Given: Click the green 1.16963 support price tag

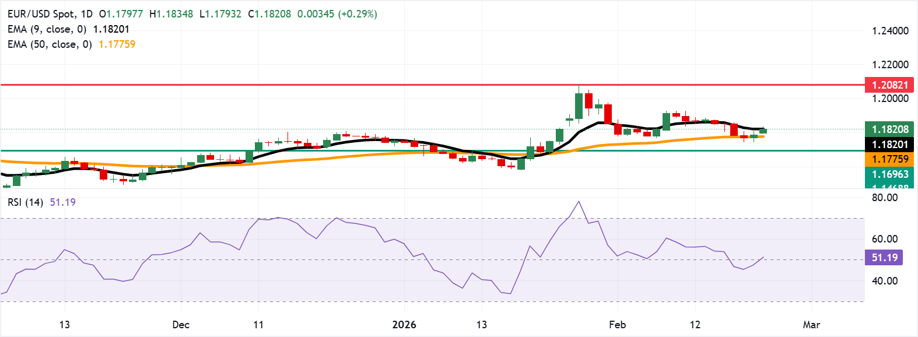Looking at the screenshot, I should click(x=889, y=174).
